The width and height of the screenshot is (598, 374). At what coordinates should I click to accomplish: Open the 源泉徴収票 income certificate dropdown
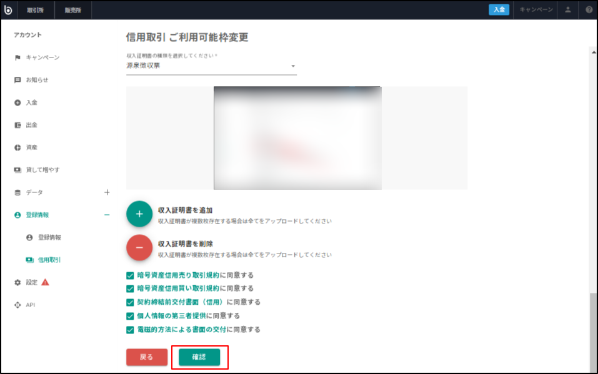[211, 66]
